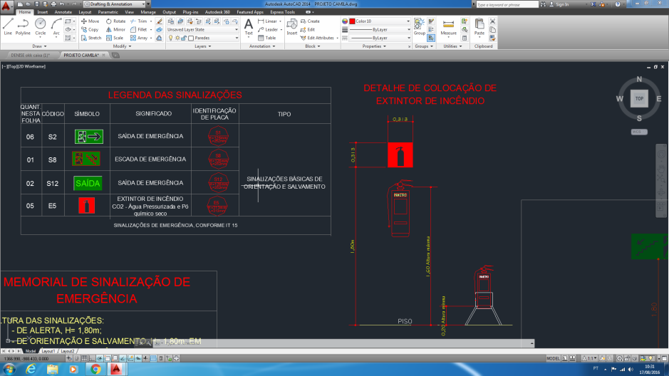The image size is (669, 376).
Task: Click the keyword search input field
Action: (x=507, y=4)
